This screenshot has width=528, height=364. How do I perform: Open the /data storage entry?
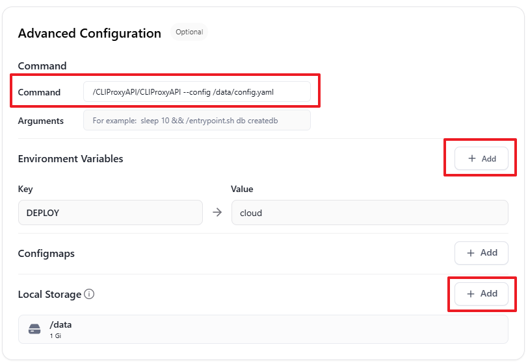[263, 330]
